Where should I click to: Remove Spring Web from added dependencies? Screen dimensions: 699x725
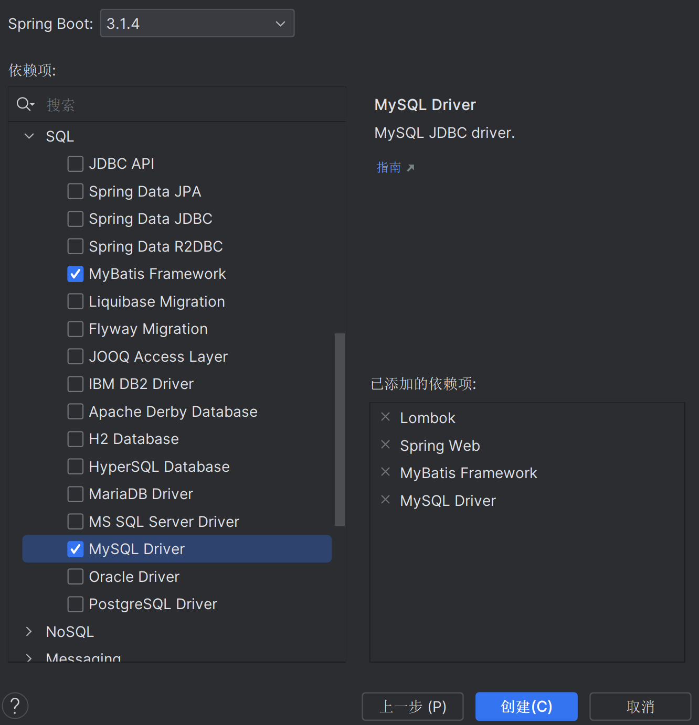[385, 445]
